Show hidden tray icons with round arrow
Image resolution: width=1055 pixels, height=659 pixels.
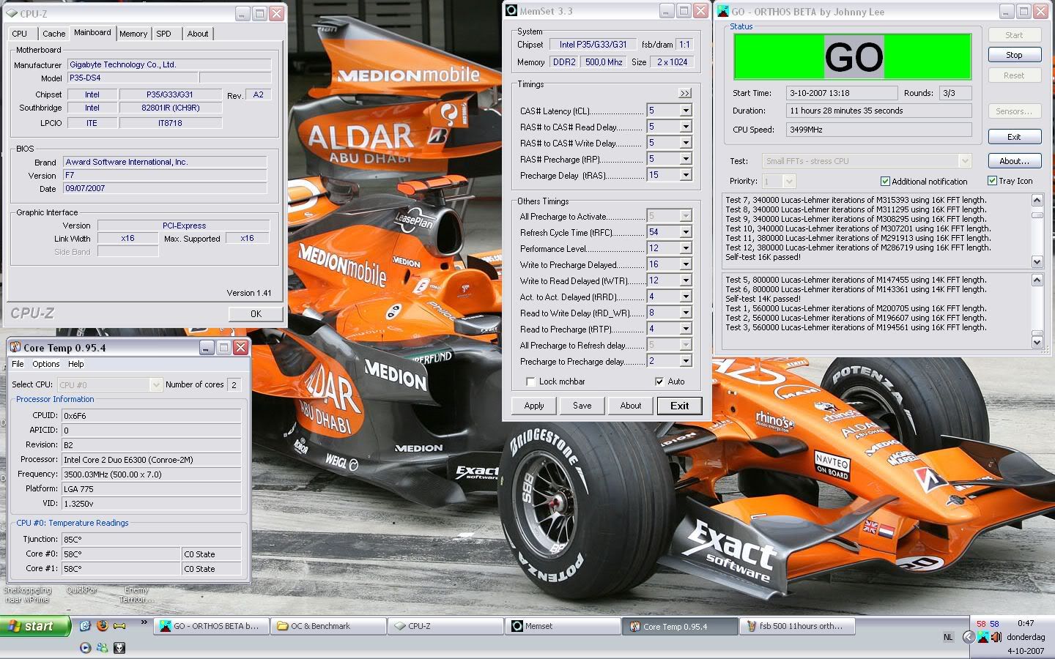pos(968,637)
